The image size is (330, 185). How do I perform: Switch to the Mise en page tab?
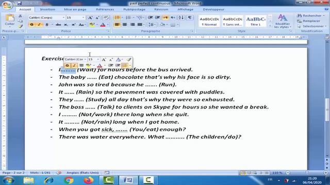pyautogui.click(x=75, y=9)
